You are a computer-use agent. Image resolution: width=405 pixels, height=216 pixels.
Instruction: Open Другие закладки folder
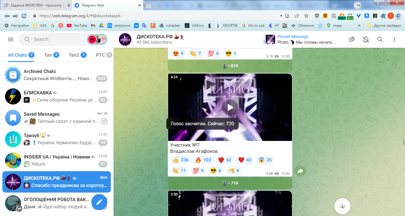[x=384, y=26]
